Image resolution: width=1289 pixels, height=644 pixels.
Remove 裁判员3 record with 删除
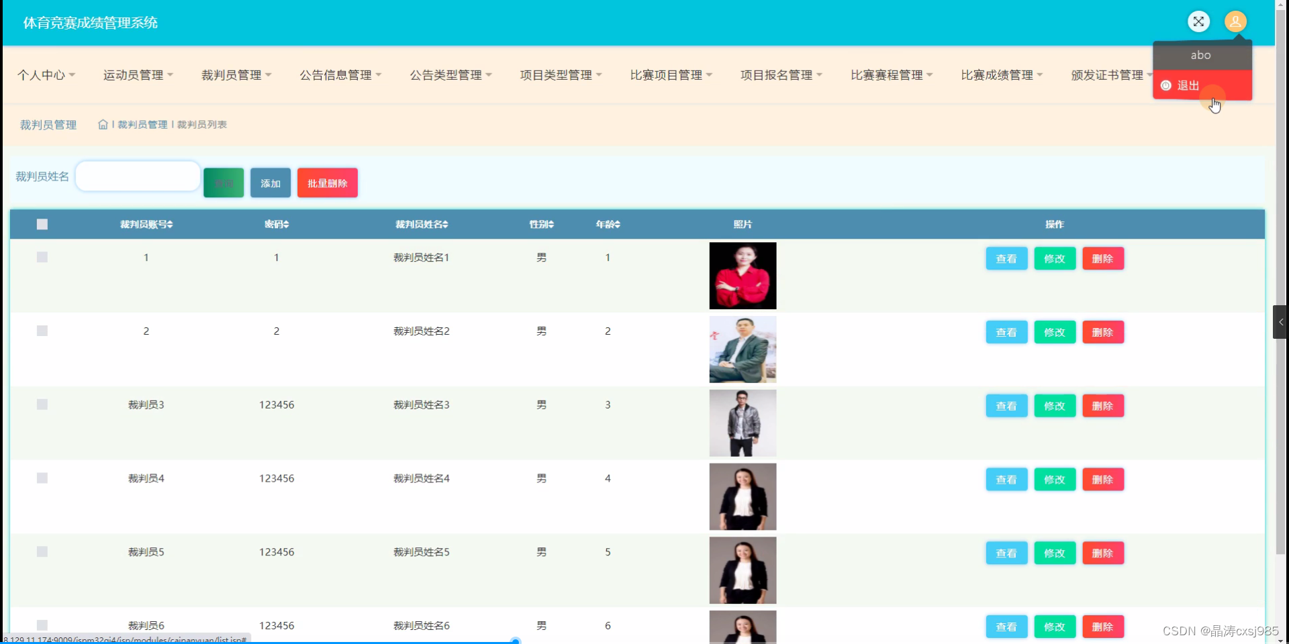(x=1103, y=406)
